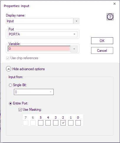Collapse the Hide advanced options arrow

point(9,69)
